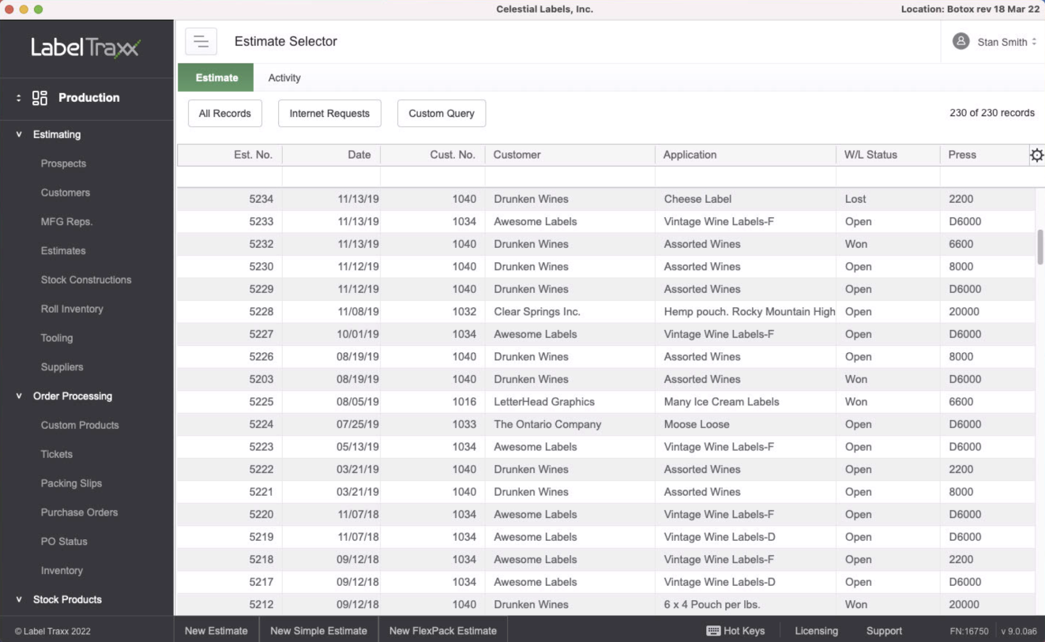
Task: Select the Moose Loose application cell
Action: tap(746, 424)
